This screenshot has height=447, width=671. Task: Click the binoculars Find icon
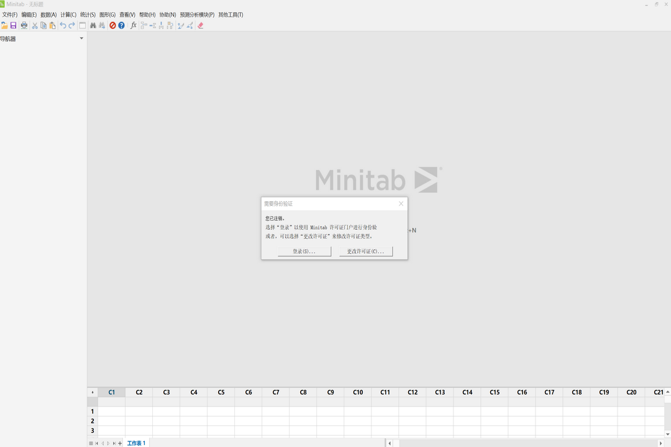tap(93, 25)
